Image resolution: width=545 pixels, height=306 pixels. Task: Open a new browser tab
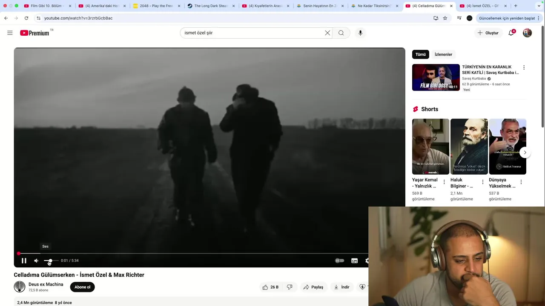pyautogui.click(x=516, y=6)
